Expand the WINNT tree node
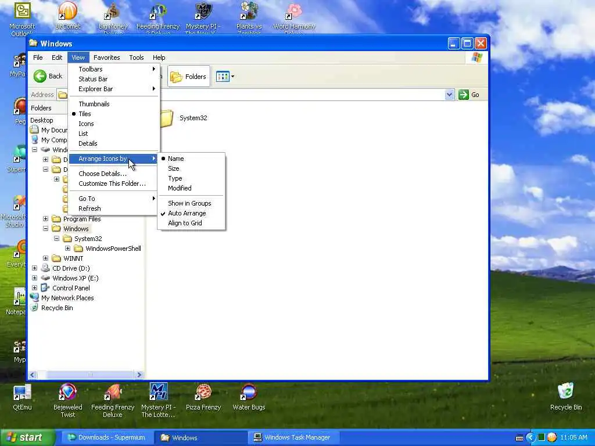 (45, 258)
